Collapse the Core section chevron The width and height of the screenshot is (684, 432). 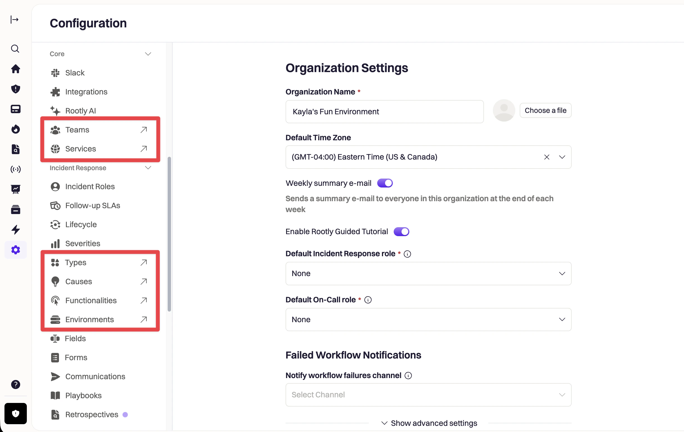pyautogui.click(x=148, y=54)
